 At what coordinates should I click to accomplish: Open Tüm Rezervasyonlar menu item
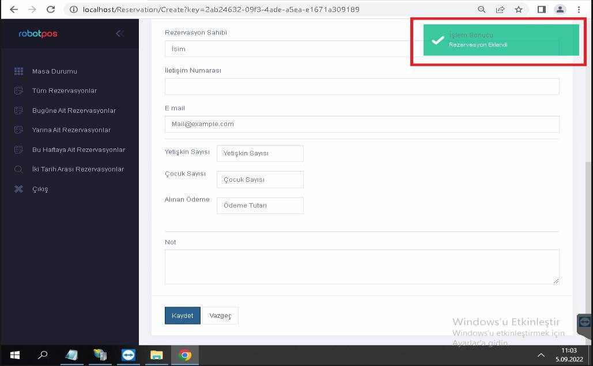point(65,91)
